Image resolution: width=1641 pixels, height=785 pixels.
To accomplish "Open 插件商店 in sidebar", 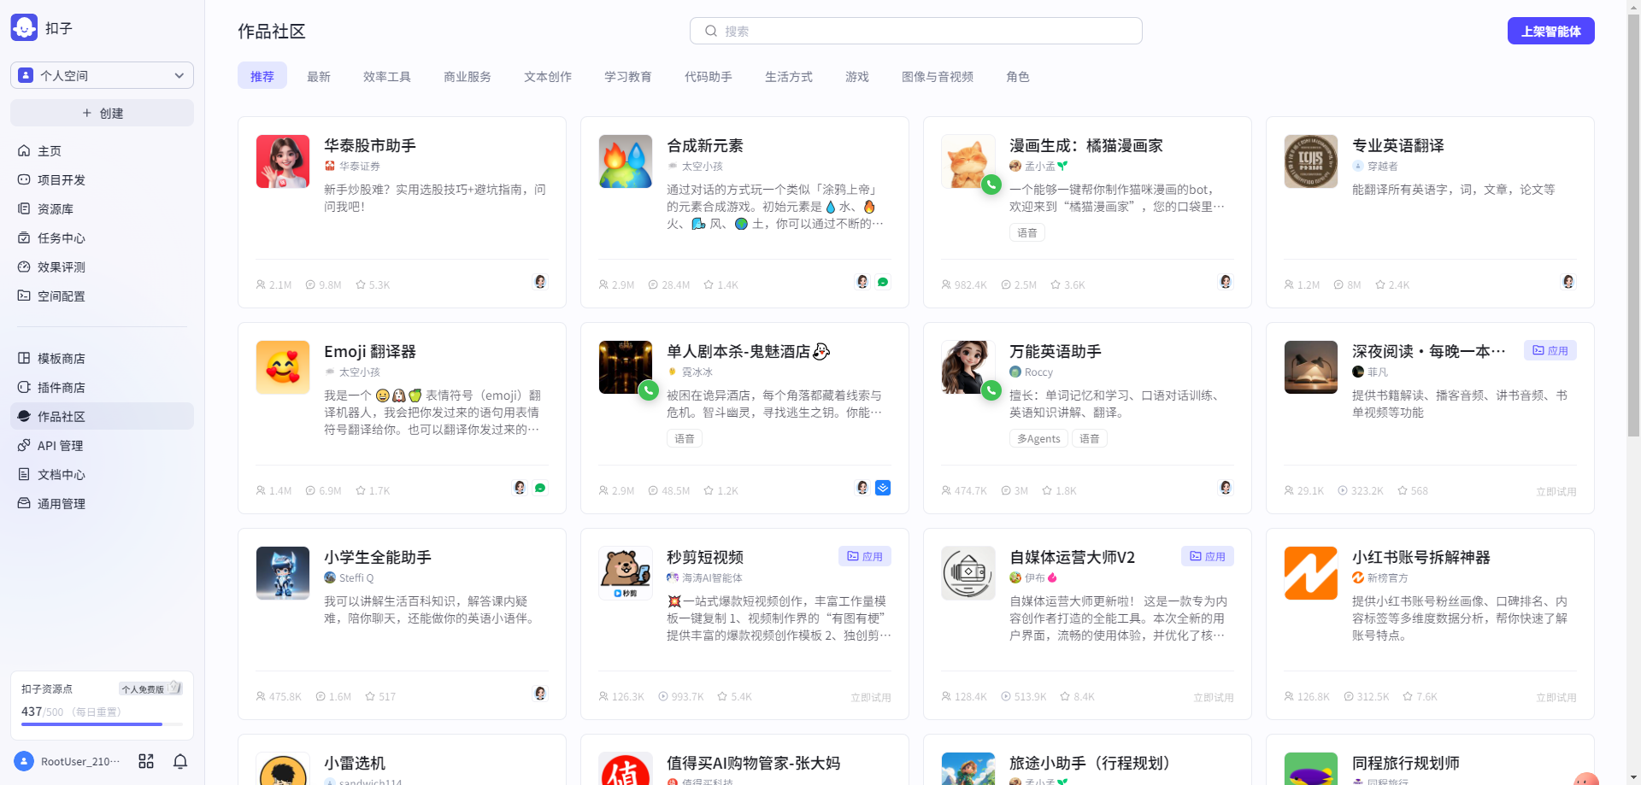I will point(102,387).
